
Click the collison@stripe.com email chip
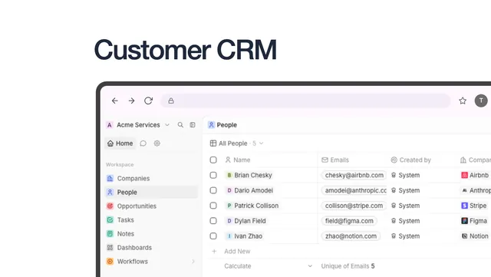pos(354,206)
